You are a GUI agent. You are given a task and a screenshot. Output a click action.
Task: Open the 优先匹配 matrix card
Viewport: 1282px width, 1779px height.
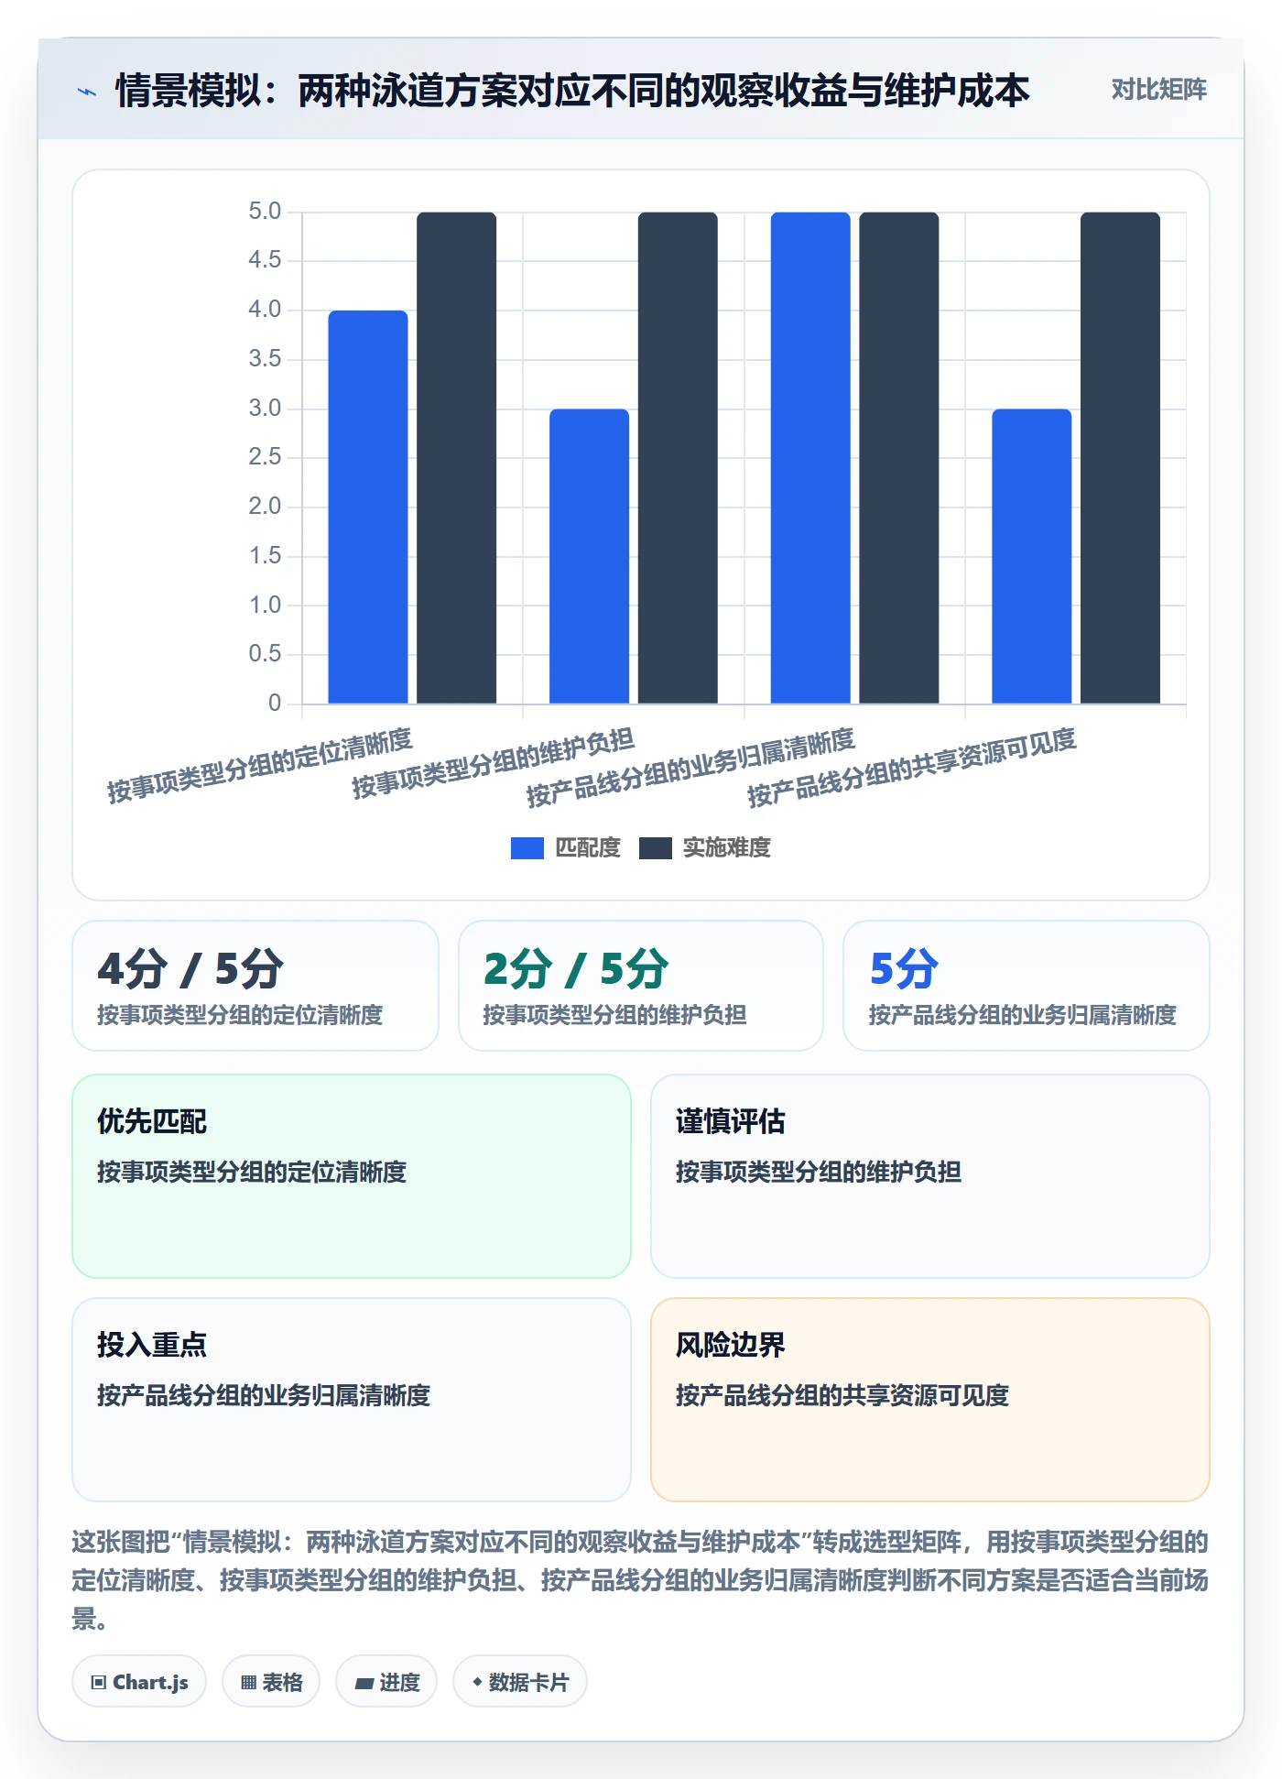click(352, 1175)
